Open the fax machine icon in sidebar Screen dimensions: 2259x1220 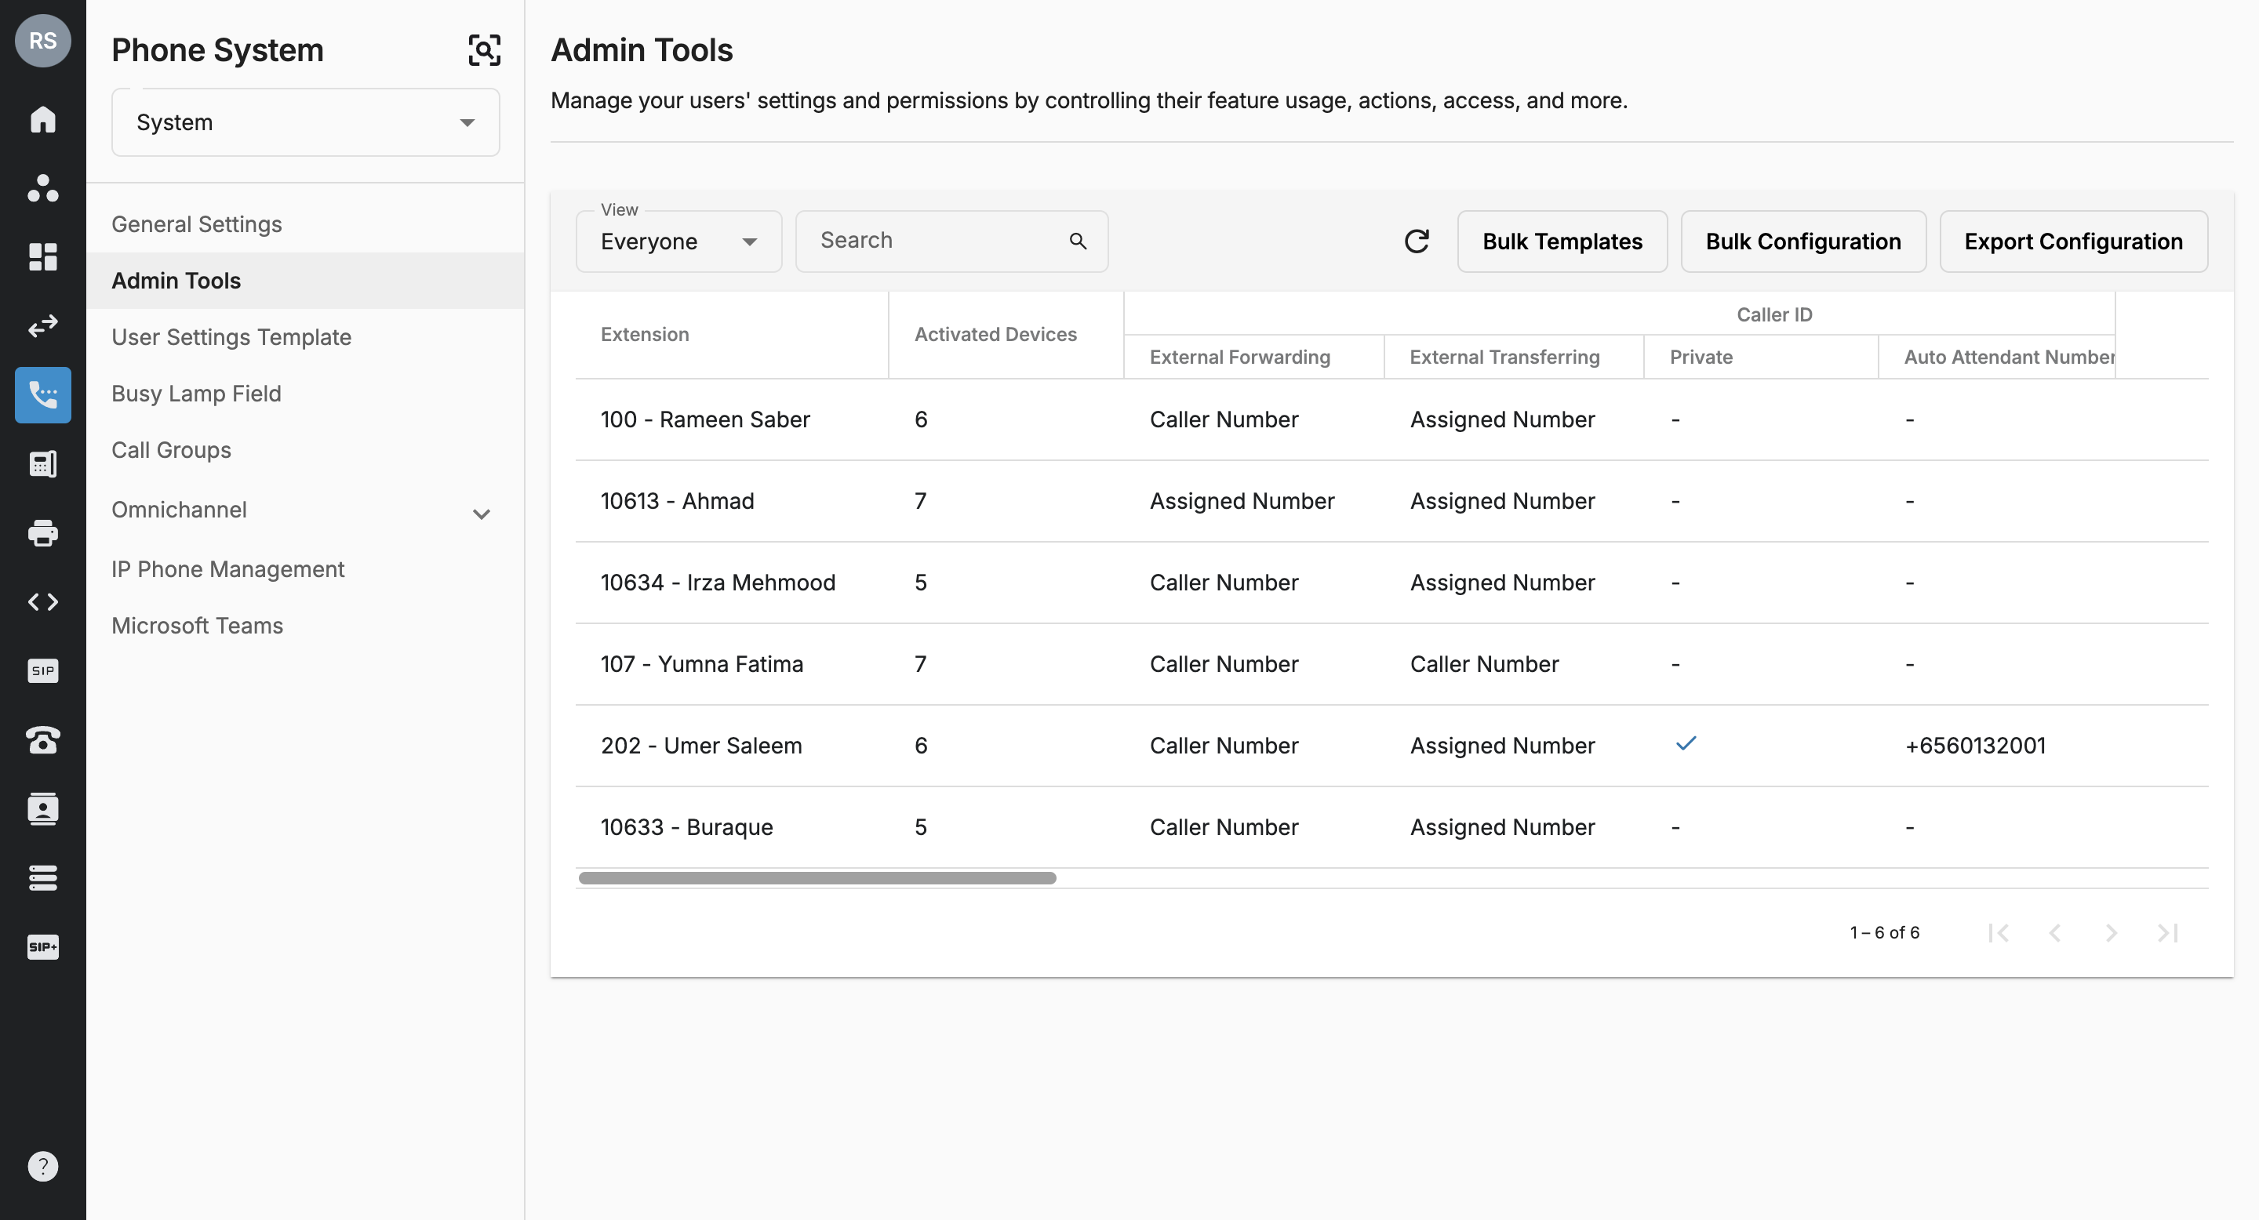43,463
